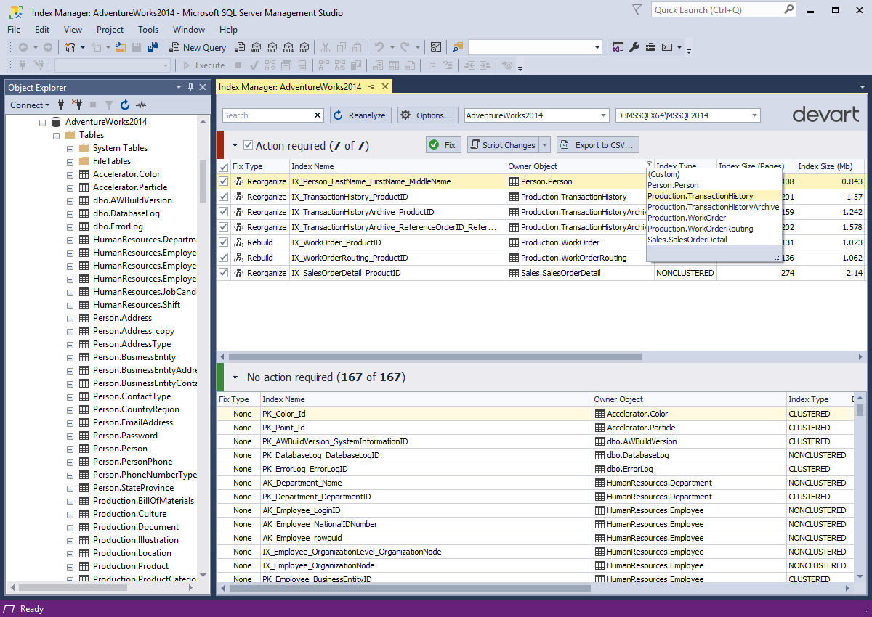
Task: Uncheck the IX_SalesOrderDetail_ProductID row checkbox
Action: click(224, 273)
